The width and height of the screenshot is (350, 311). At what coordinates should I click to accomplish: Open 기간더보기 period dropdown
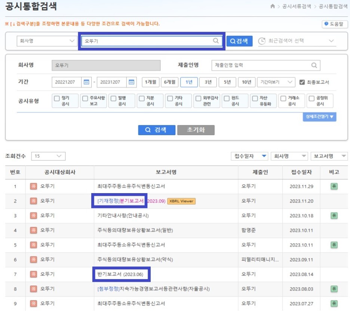(276, 82)
